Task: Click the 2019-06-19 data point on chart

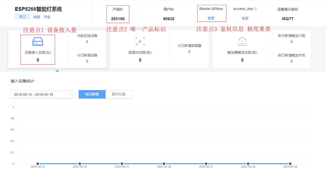Action: click(x=290, y=164)
